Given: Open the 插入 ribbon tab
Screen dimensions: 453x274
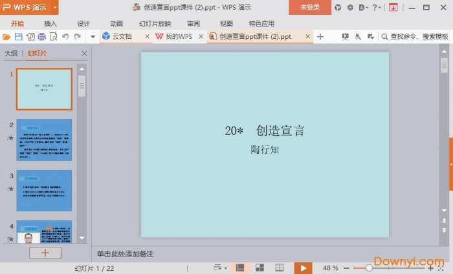Looking at the screenshot, I should point(50,24).
